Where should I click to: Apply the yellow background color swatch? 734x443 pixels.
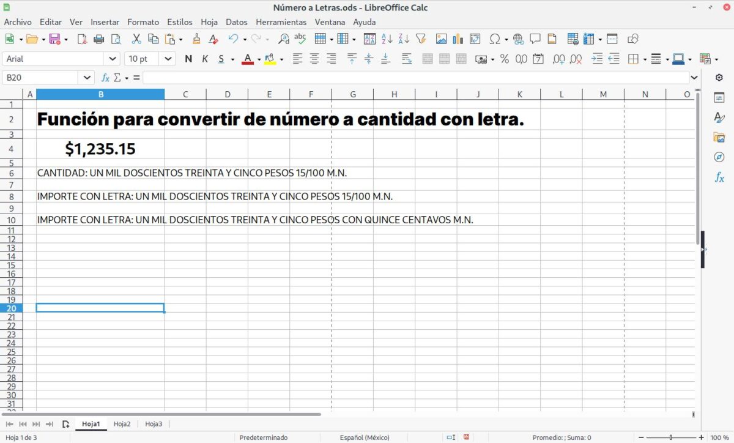point(270,59)
